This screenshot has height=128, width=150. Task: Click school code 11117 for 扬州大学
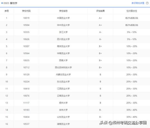26,103
